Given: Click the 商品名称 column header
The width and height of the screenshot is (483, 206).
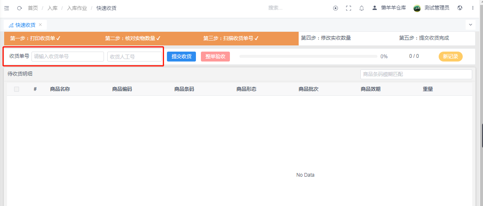Looking at the screenshot, I should point(60,89).
